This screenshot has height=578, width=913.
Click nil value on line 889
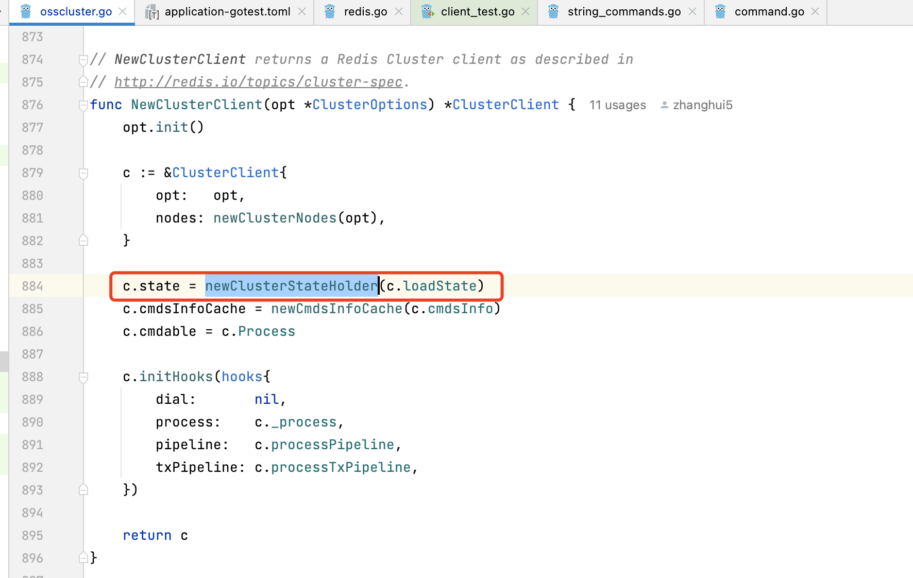[266, 399]
